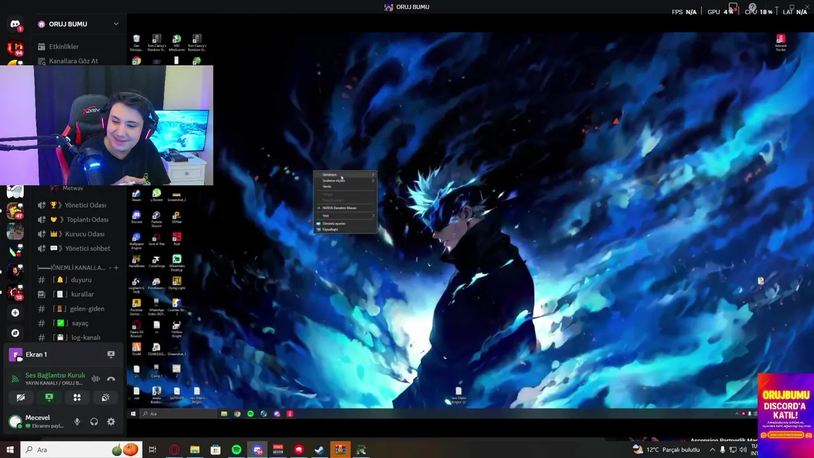
Task: Join the Toplantı Odası voice channel
Action: [x=78, y=219]
